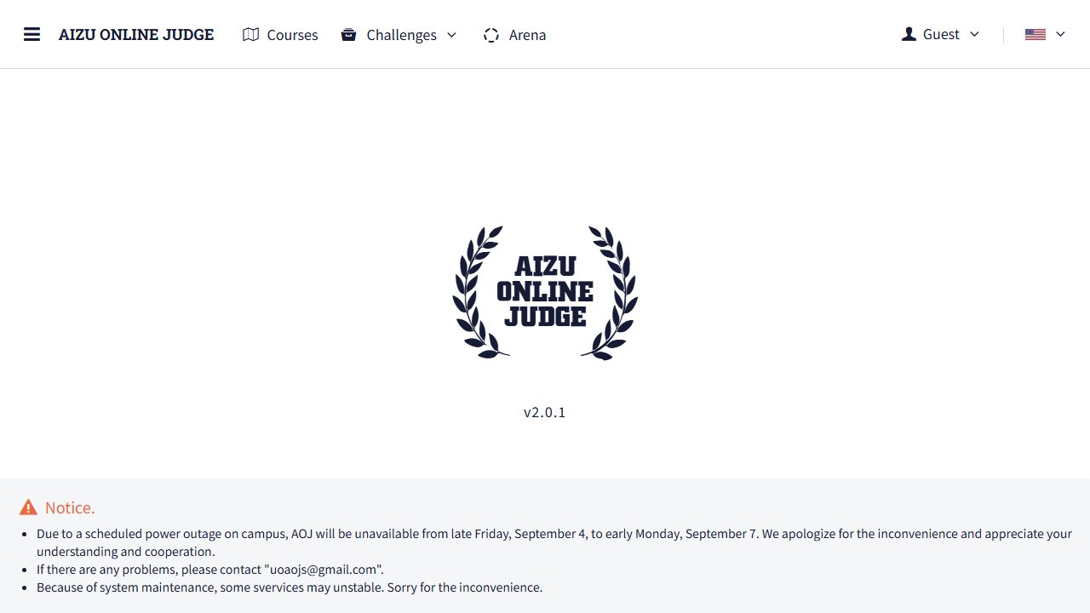This screenshot has width=1090, height=613.
Task: Open the hamburger sidebar menu
Action: click(x=32, y=34)
